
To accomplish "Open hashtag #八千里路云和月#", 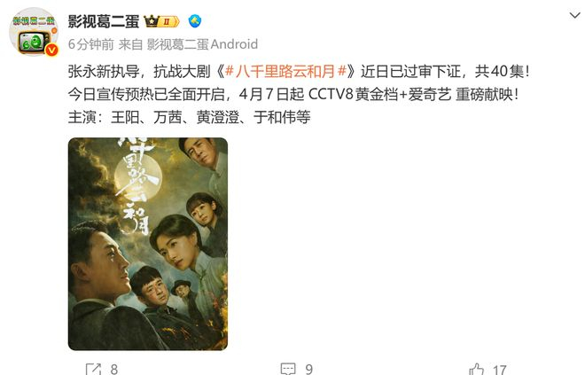I will coord(286,71).
